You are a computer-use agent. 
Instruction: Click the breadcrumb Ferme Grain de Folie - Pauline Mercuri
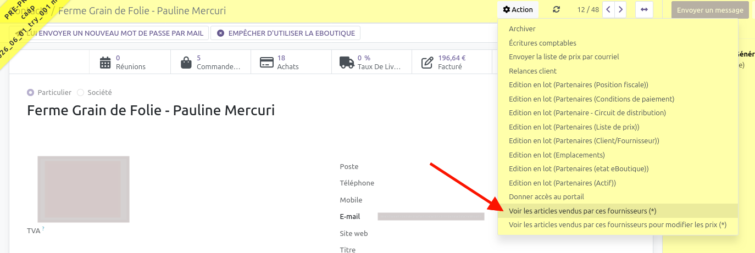141,11
